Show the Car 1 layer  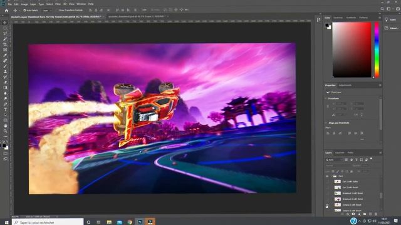327,182
